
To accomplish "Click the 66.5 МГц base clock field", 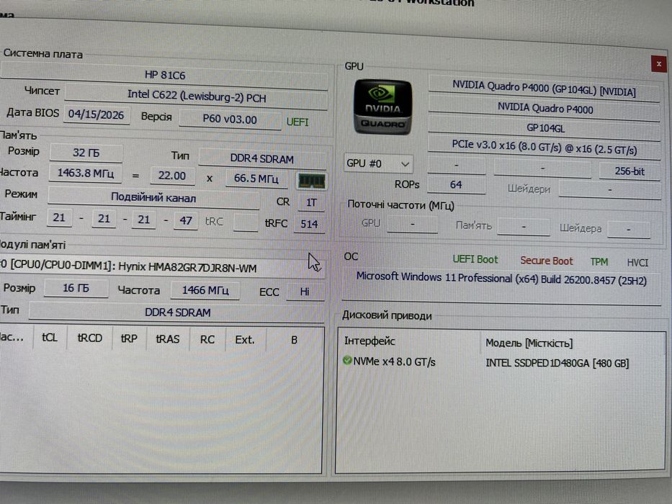I will click(256, 178).
